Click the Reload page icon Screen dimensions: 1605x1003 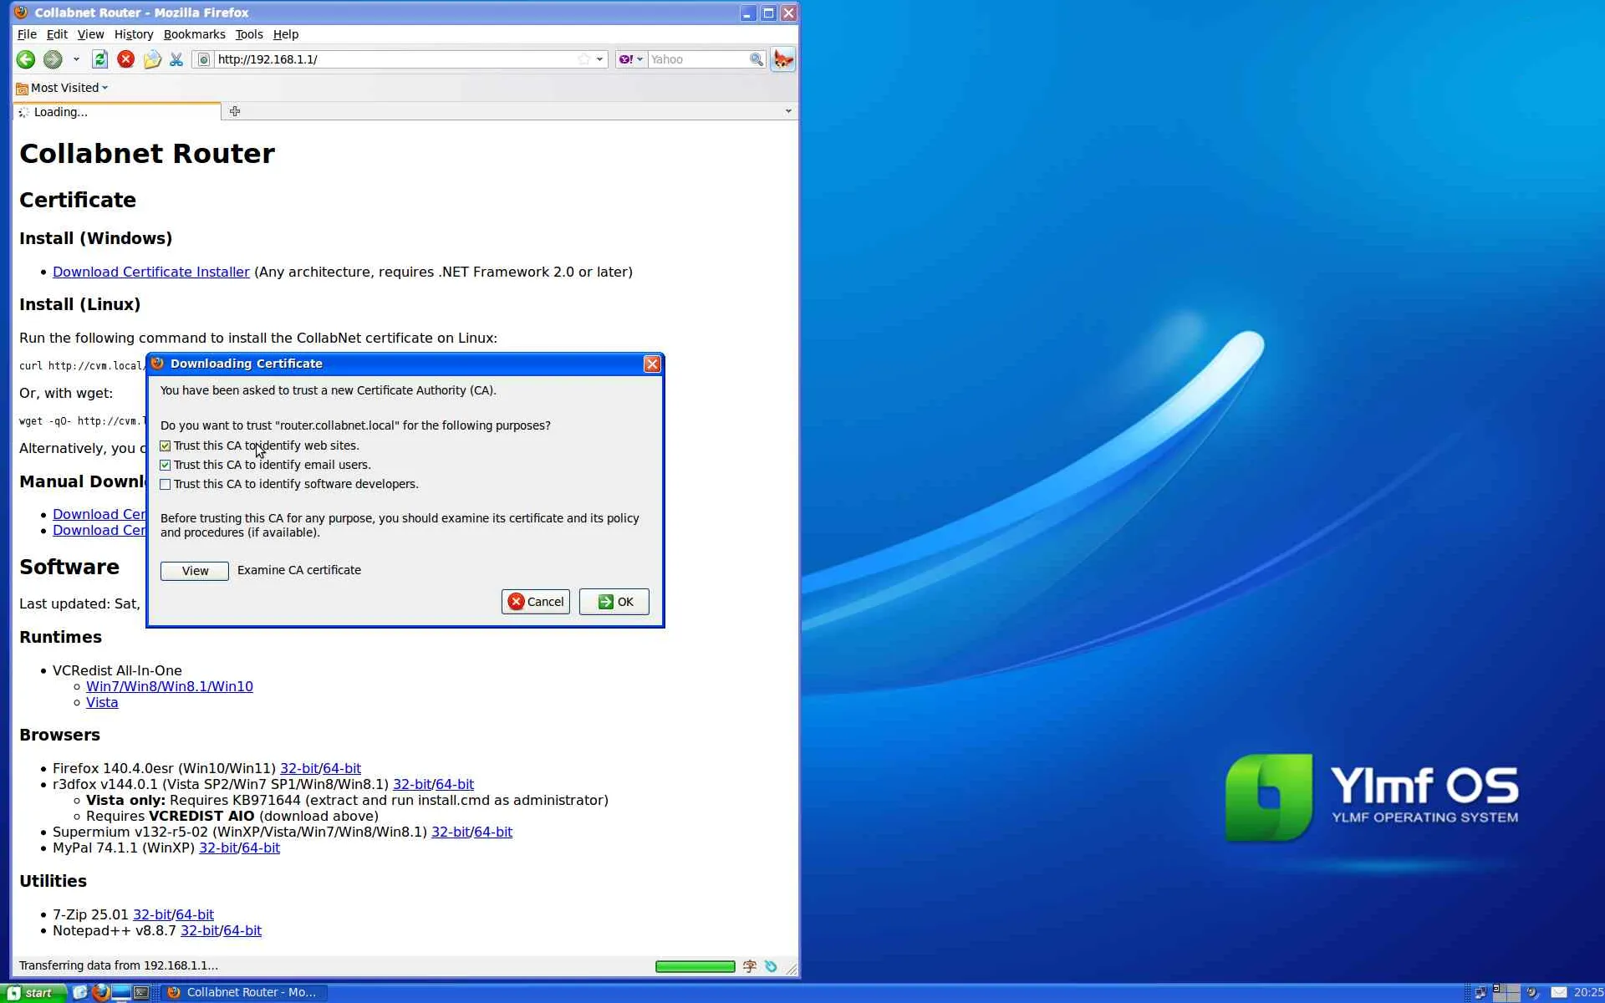click(99, 59)
